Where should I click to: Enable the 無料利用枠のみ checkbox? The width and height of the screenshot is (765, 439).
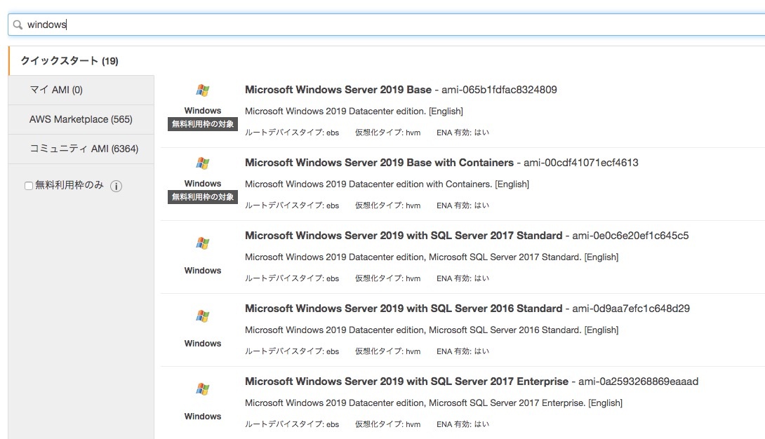[x=29, y=186]
